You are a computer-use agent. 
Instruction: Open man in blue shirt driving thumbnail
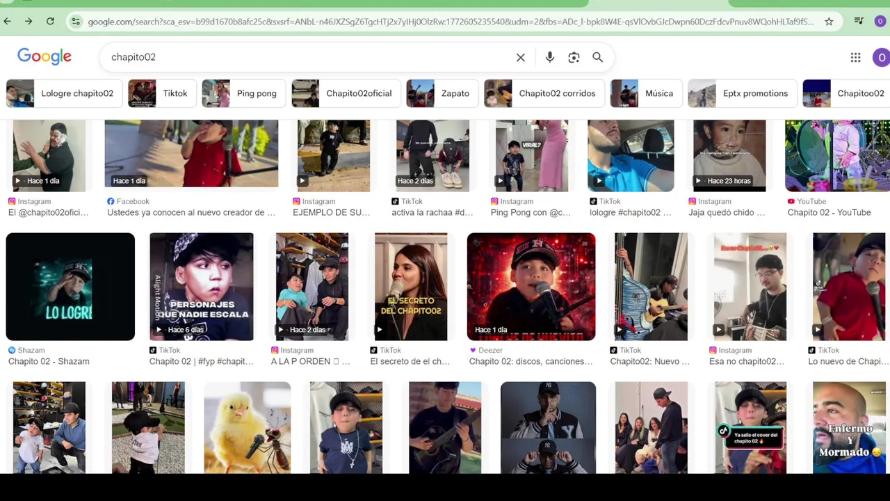pyautogui.click(x=631, y=154)
